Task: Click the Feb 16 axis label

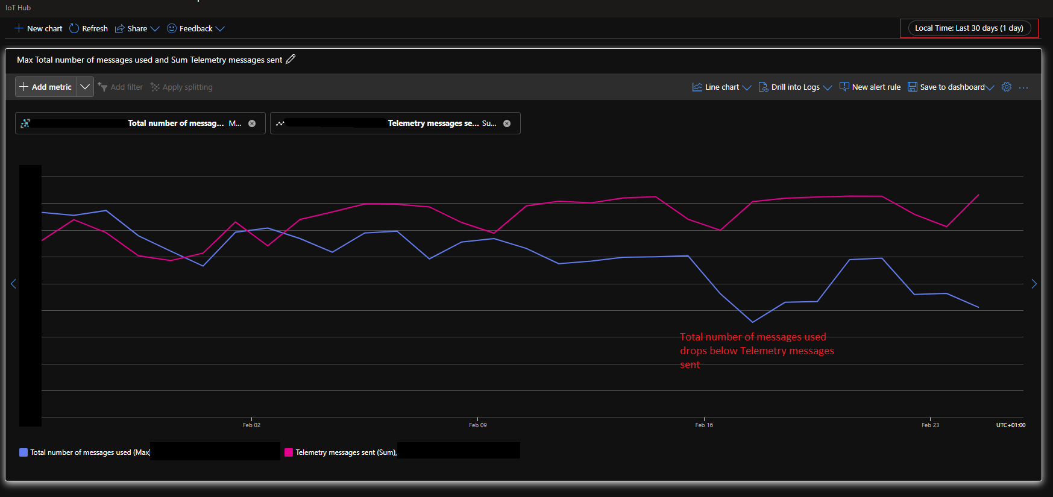Action: point(704,425)
